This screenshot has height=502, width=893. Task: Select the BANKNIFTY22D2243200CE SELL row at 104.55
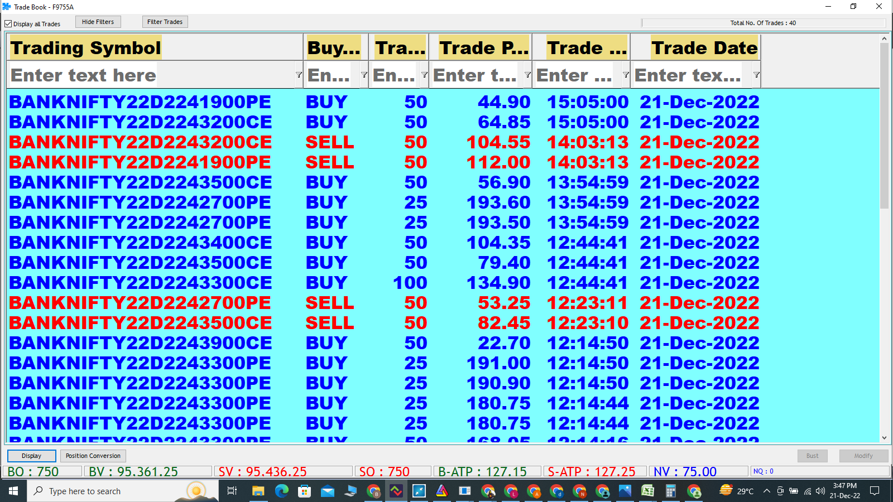click(385, 142)
